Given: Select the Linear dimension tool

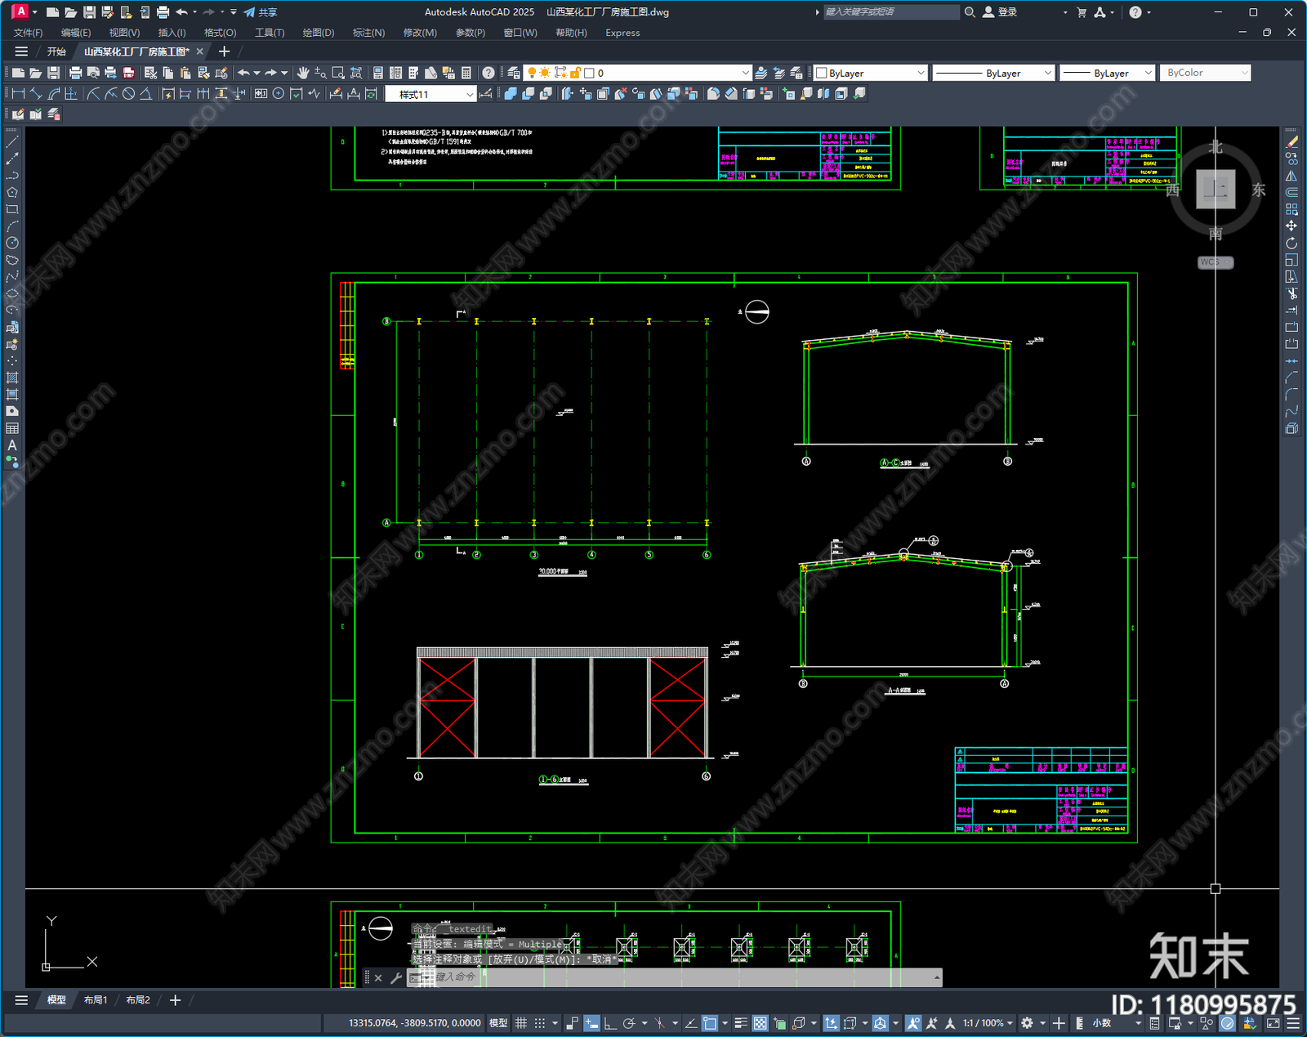Looking at the screenshot, I should [18, 94].
